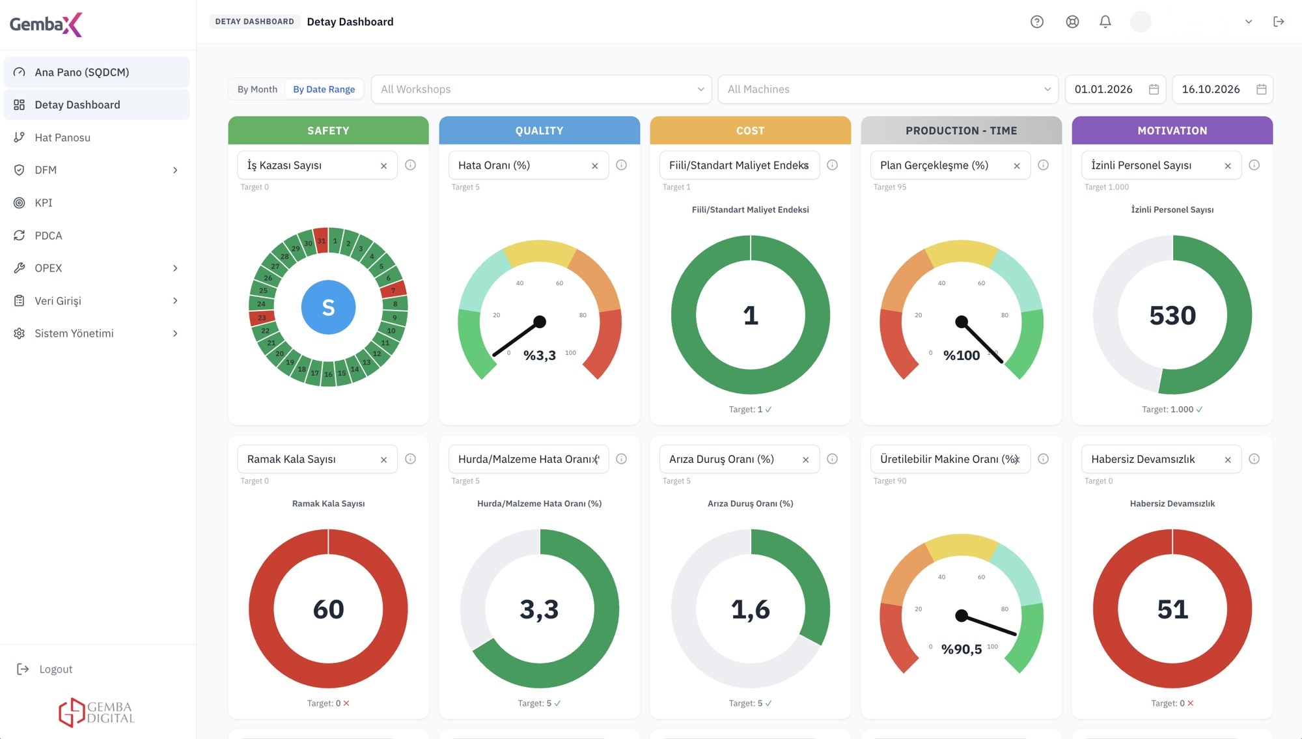Open the help question mark icon
This screenshot has width=1302, height=739.
point(1037,21)
